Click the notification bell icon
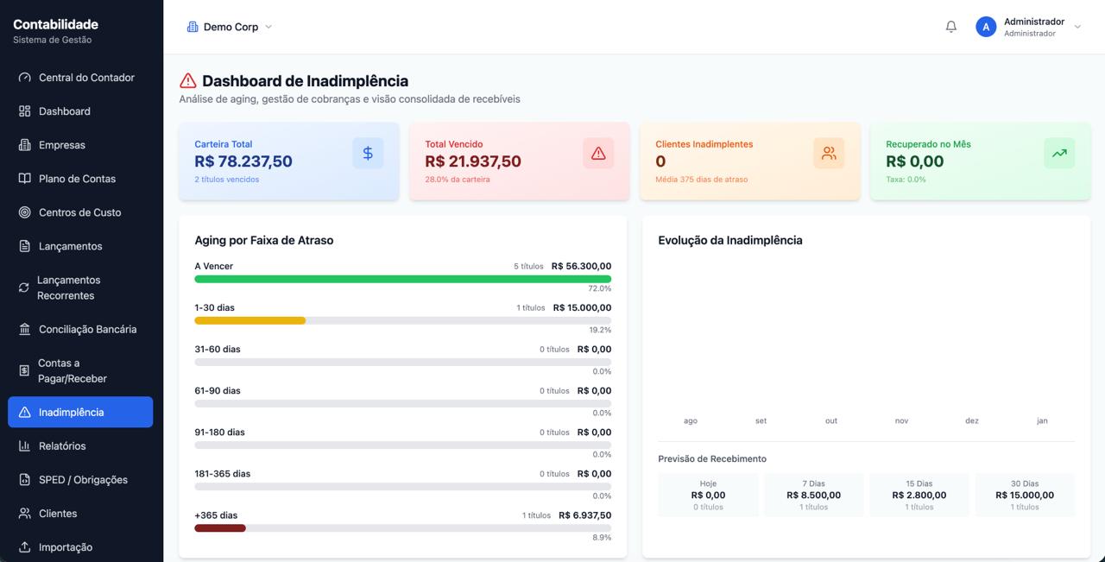 click(950, 27)
